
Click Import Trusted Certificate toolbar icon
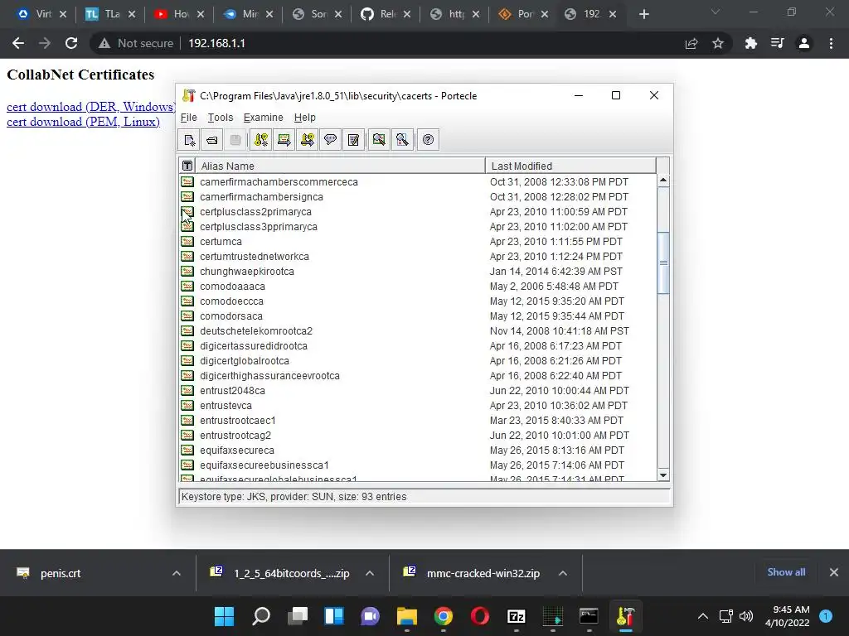tap(284, 140)
